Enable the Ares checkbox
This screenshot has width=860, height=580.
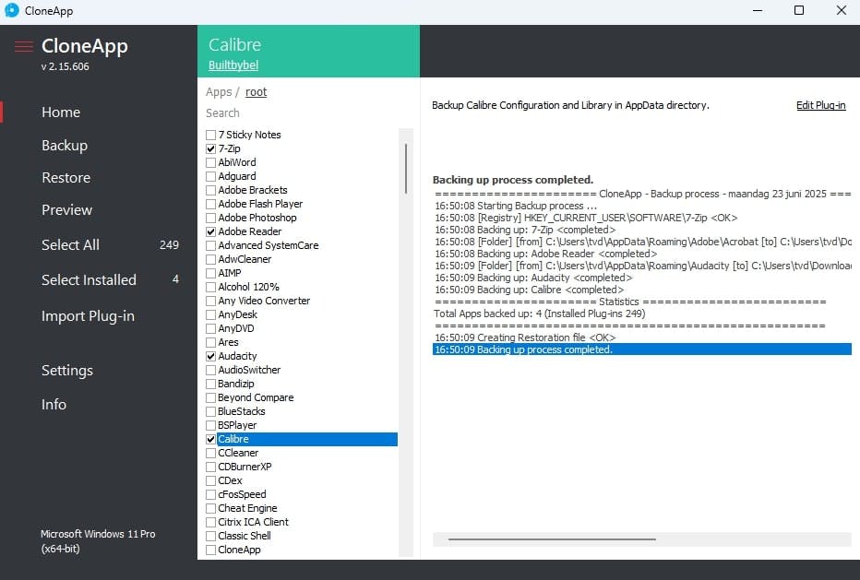pyautogui.click(x=210, y=343)
